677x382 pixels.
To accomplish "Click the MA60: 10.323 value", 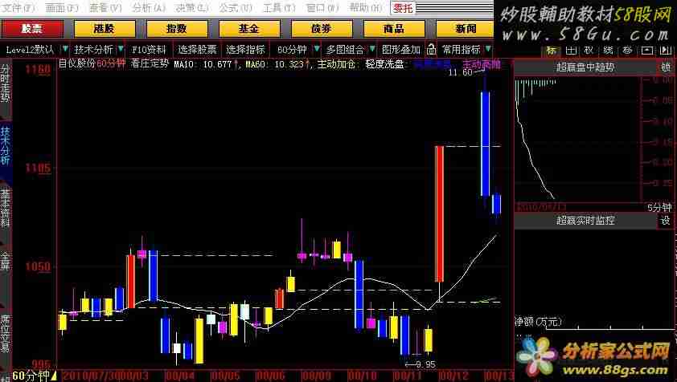I will coord(275,64).
